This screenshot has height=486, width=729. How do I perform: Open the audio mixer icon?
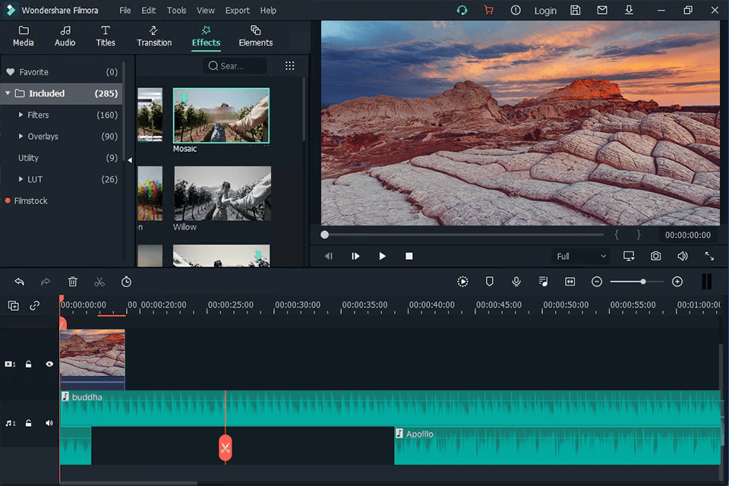543,282
